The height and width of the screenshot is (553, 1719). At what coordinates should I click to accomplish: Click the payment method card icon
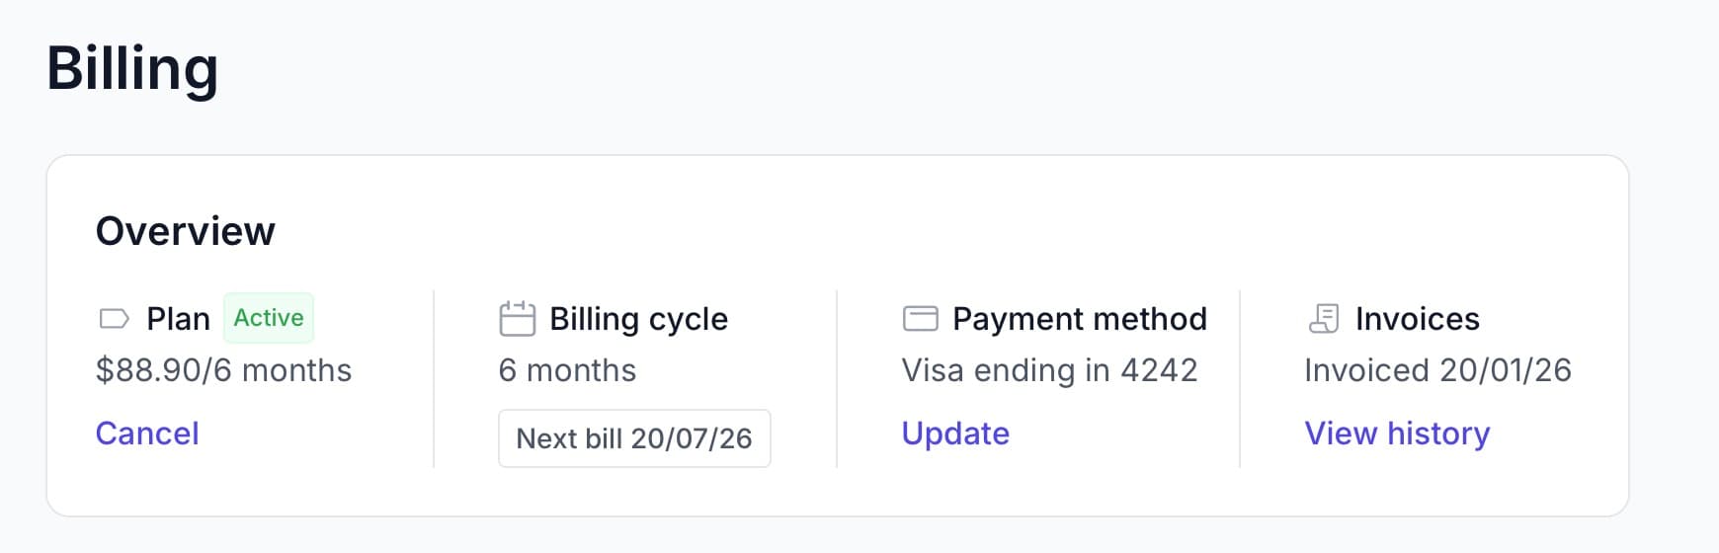click(920, 319)
